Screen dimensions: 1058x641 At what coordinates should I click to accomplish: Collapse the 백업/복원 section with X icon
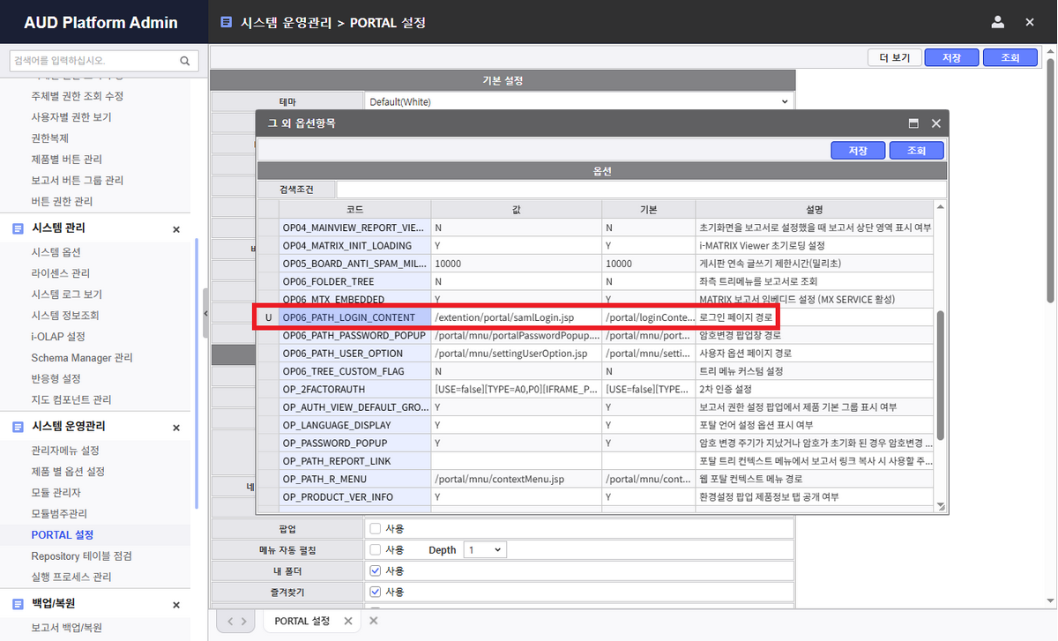175,606
